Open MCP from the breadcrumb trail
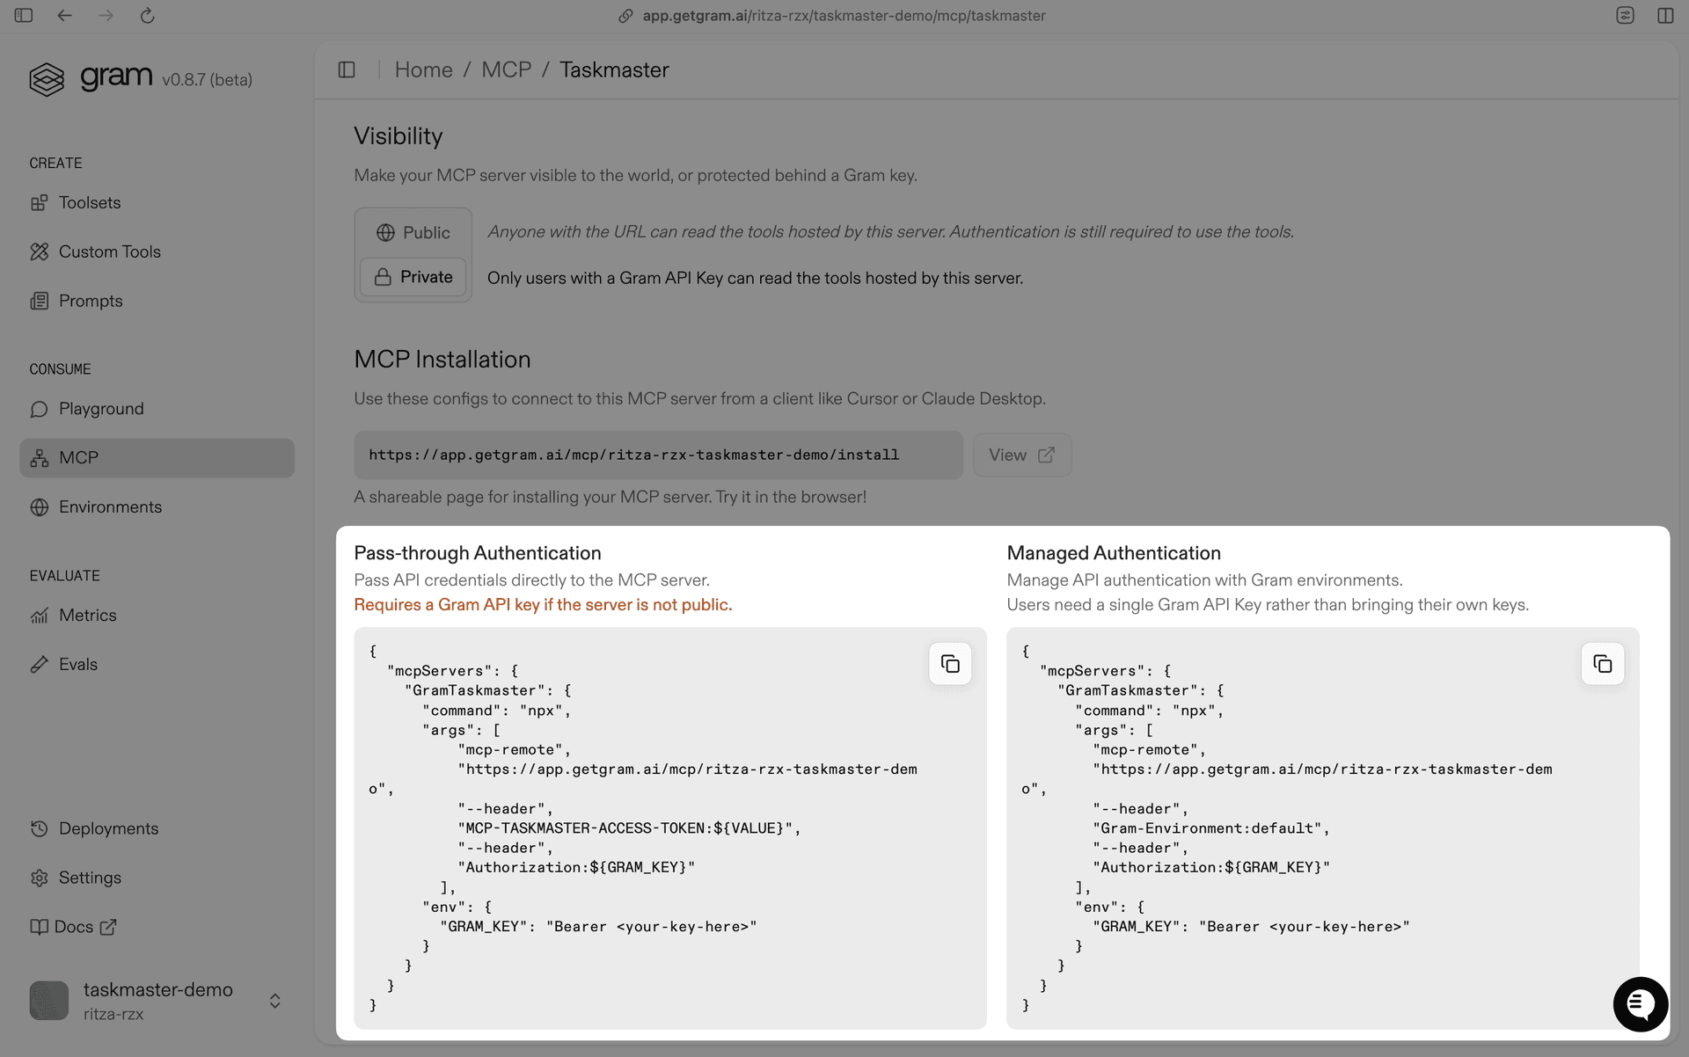The width and height of the screenshot is (1689, 1057). pos(506,69)
